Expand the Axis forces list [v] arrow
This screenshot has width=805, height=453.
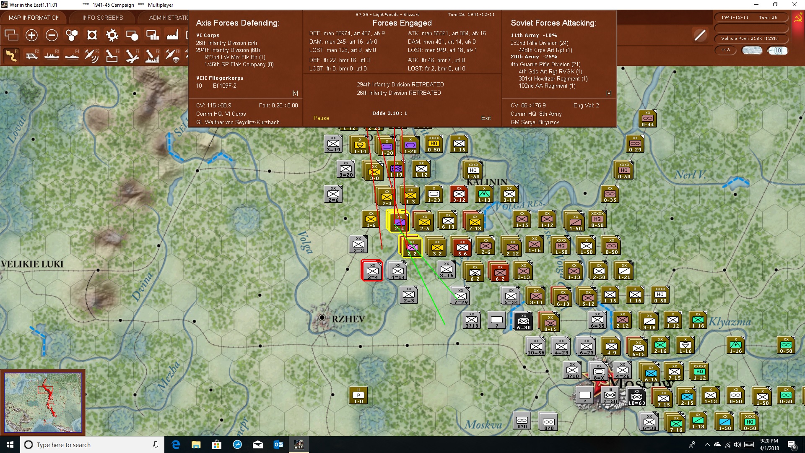(x=295, y=93)
